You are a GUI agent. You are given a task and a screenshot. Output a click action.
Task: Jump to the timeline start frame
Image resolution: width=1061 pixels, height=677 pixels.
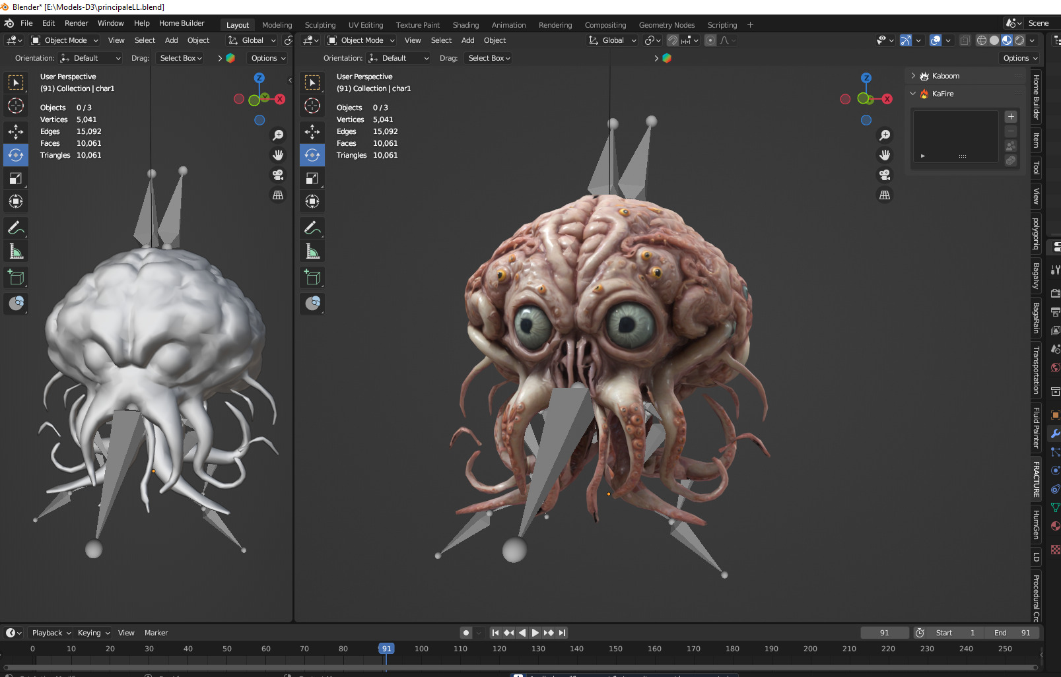click(x=495, y=633)
